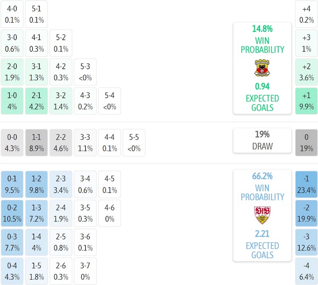Select the 1-1 draw score tile
Viewport: 318px width, 285px height.
36,142
